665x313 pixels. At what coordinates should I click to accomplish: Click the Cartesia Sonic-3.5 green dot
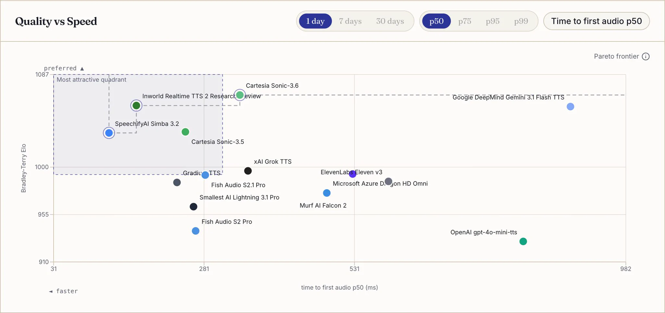click(185, 132)
